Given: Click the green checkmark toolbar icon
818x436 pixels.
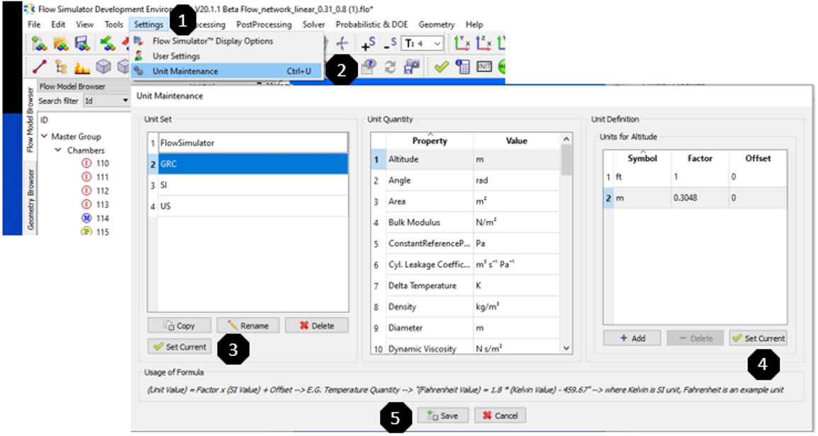Looking at the screenshot, I should coord(442,67).
